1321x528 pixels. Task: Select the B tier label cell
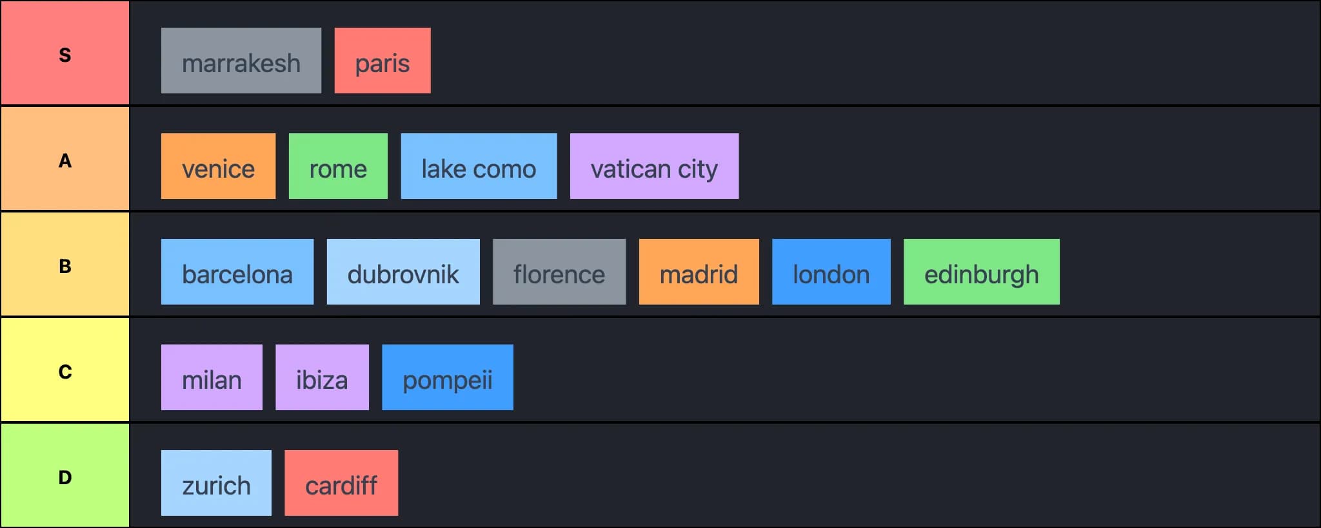[65, 264]
